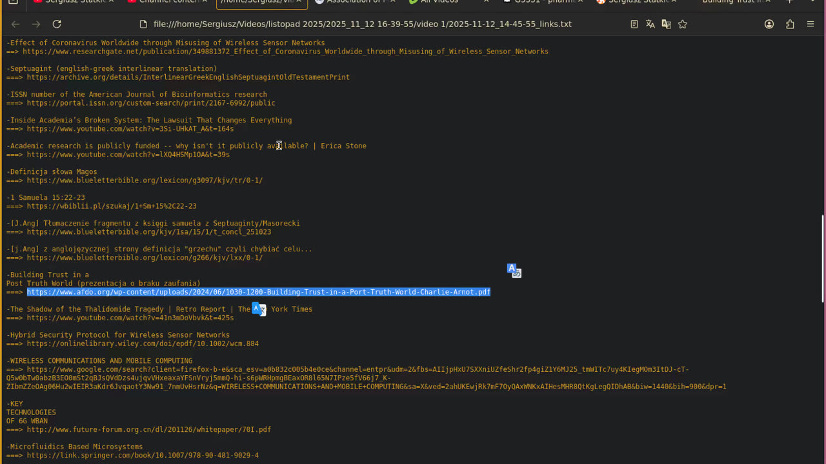Screen dimensions: 826x464
Task: Click 'WIRELESS COMMUNICATIONS AND MOBILE COMPUTING' heading
Action: pyautogui.click(x=101, y=361)
